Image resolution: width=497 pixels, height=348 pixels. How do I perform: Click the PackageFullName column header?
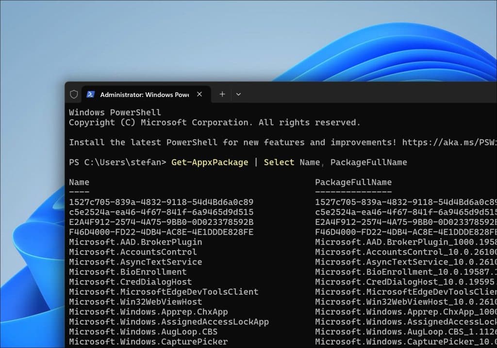[x=353, y=182]
